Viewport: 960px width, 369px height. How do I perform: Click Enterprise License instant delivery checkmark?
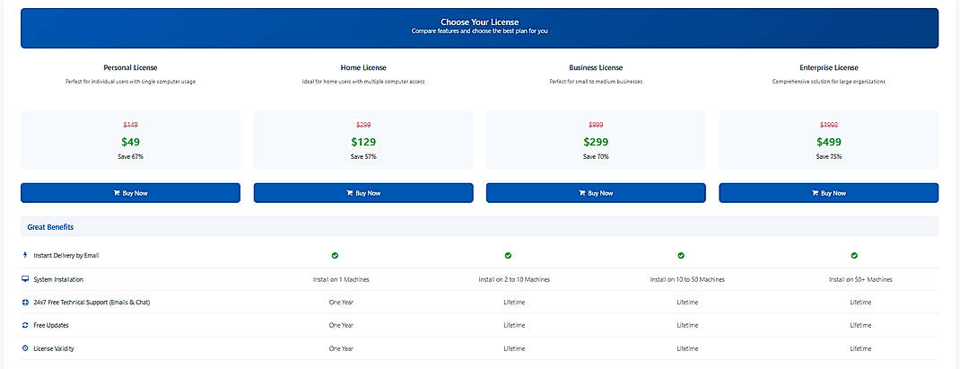(855, 256)
